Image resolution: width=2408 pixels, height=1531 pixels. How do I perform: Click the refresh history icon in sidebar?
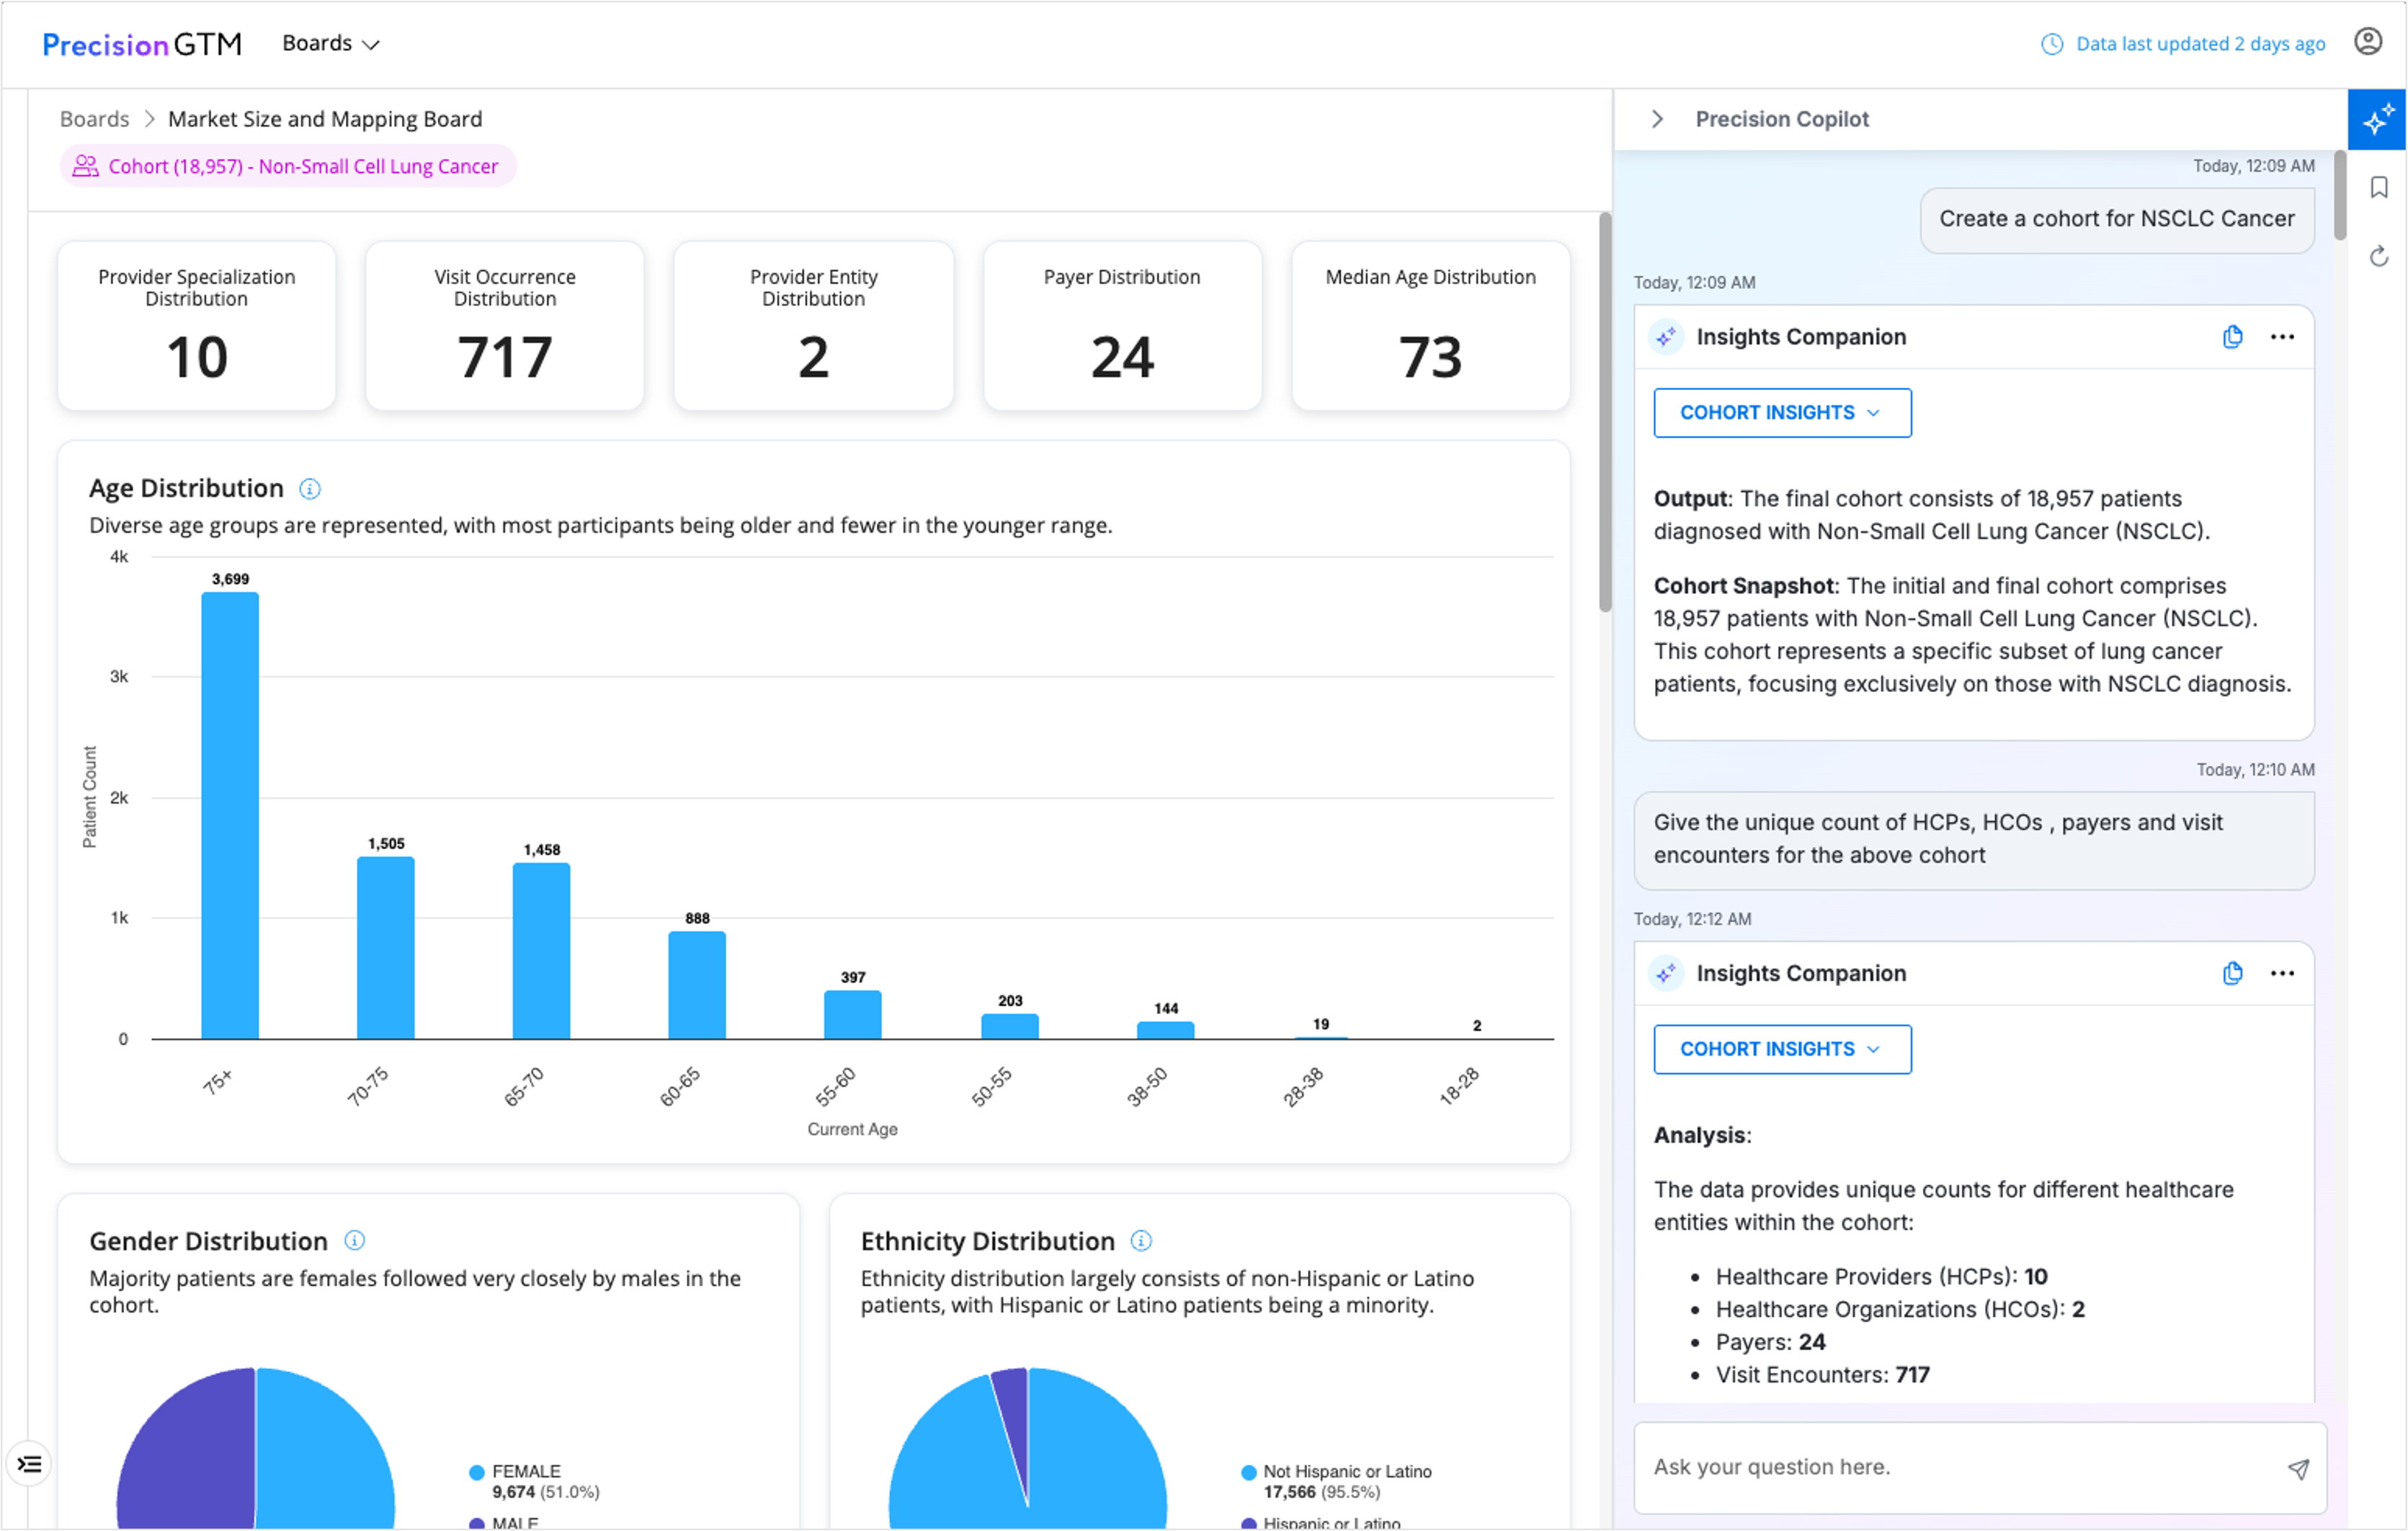coord(2378,257)
